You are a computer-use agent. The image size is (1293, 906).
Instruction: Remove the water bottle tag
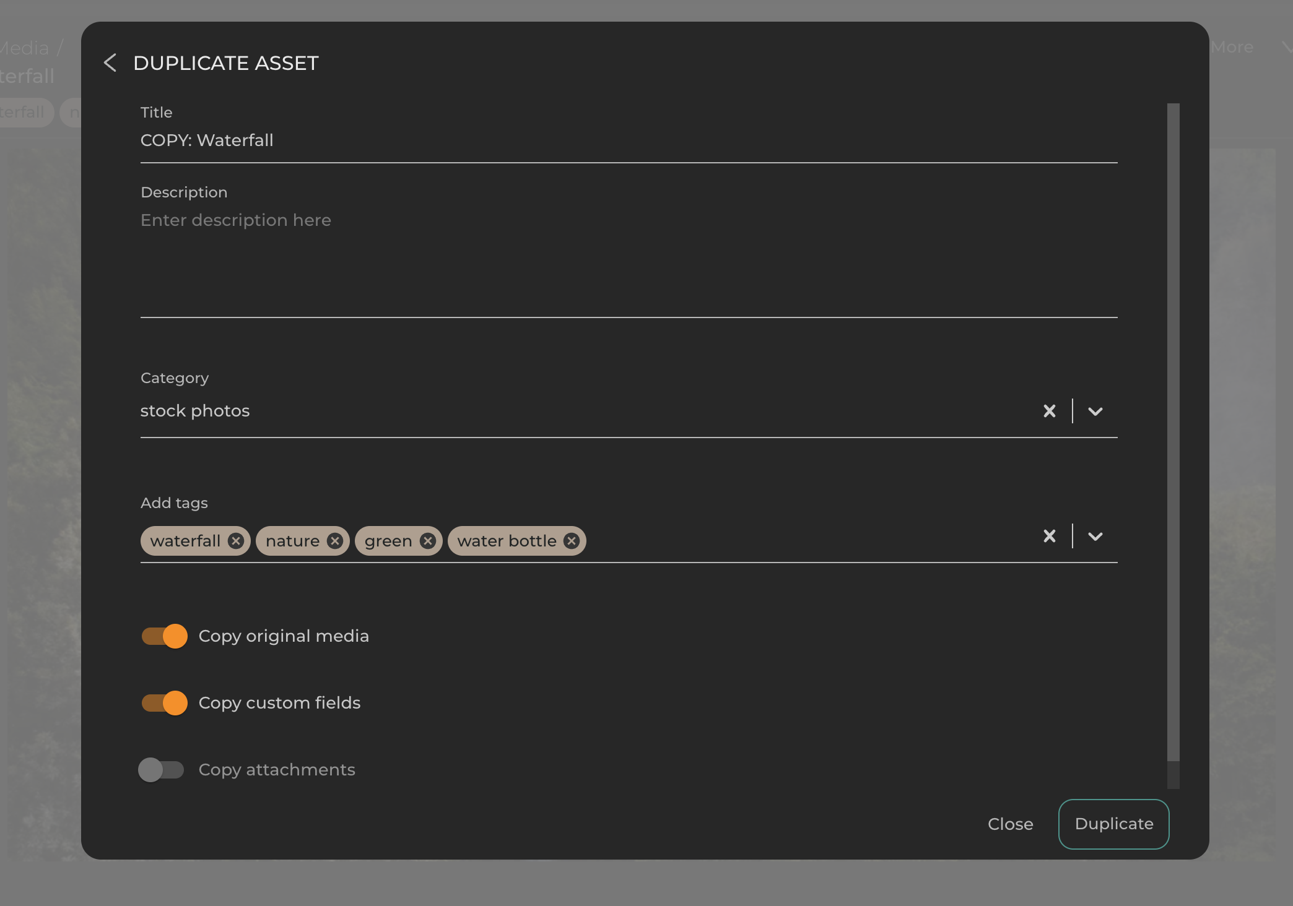click(x=572, y=541)
